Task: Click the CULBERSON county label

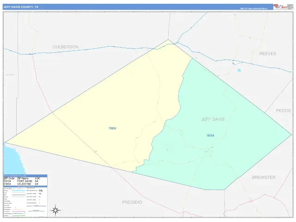Action: click(65, 47)
